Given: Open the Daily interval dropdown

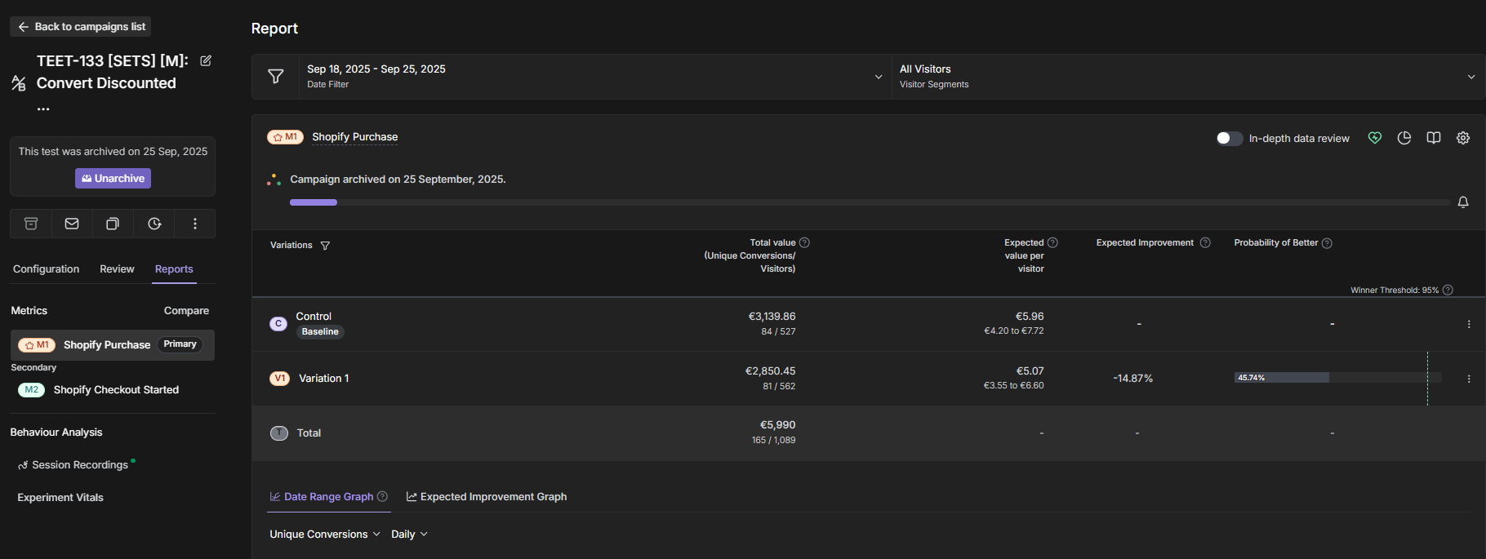Looking at the screenshot, I should coord(409,534).
